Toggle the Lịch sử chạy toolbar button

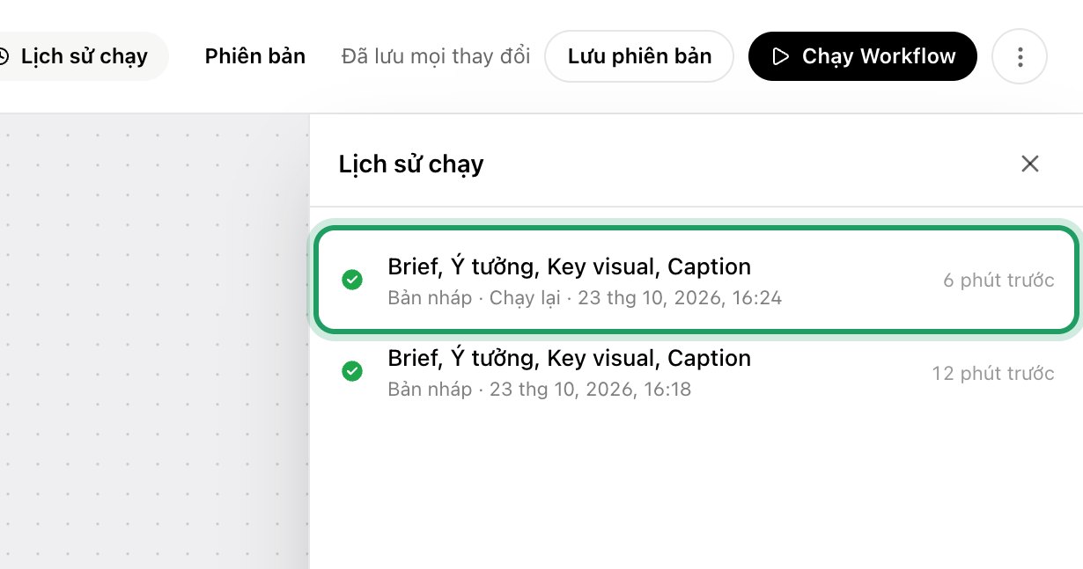coord(81,57)
